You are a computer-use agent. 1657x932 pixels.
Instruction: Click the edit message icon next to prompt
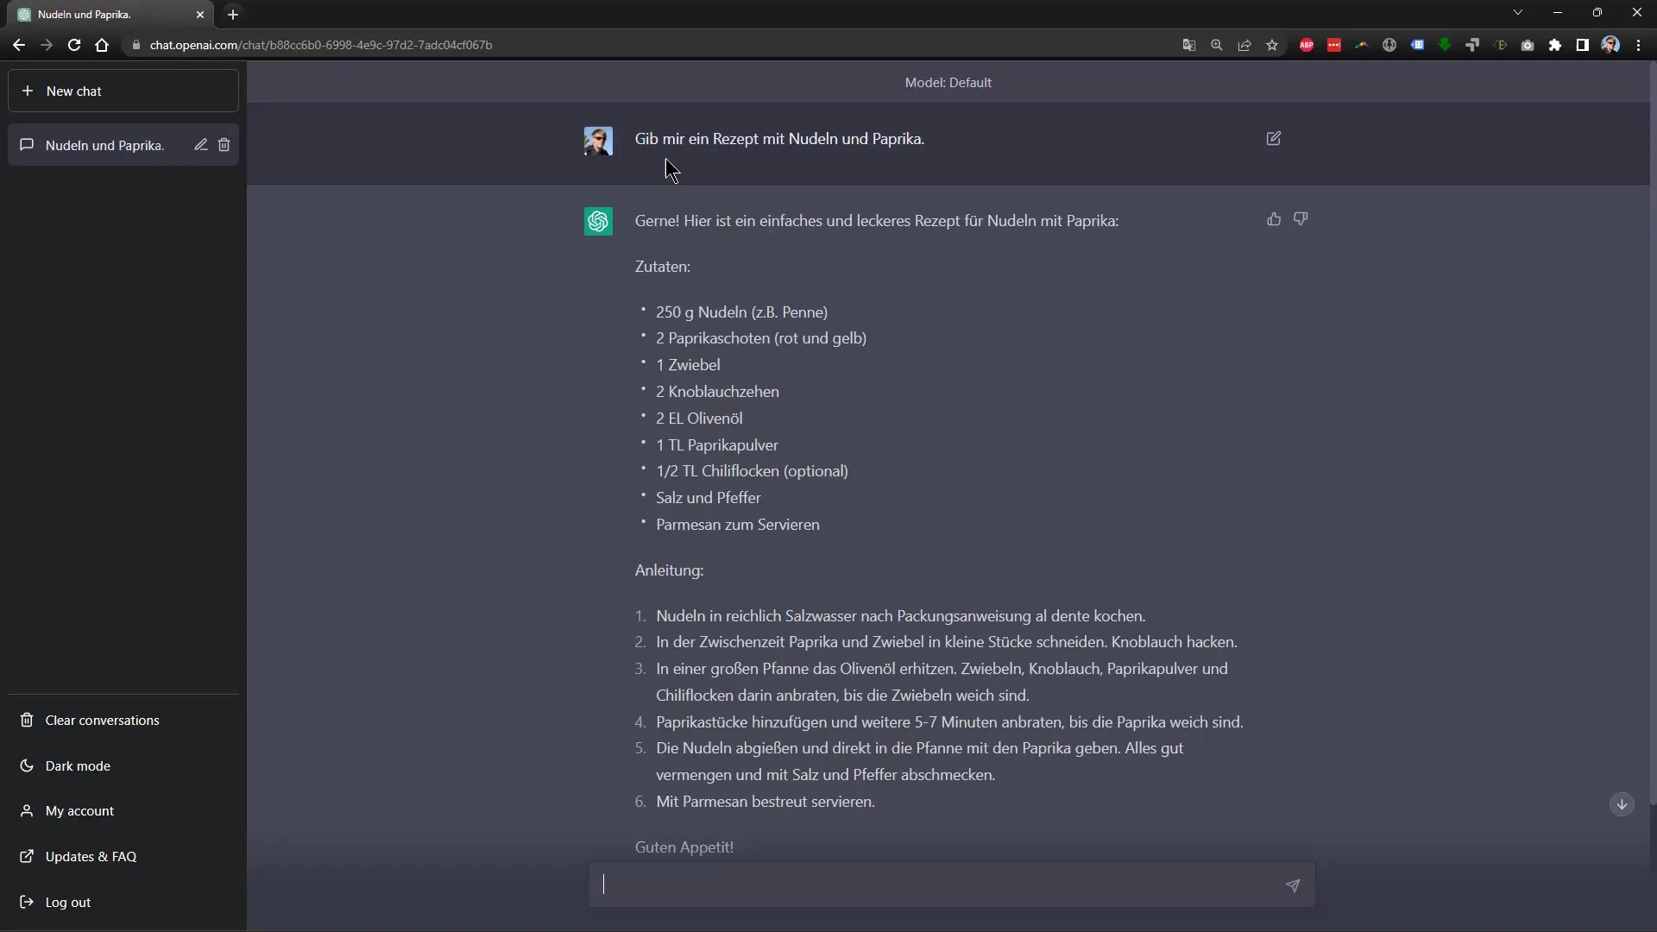click(x=1274, y=138)
